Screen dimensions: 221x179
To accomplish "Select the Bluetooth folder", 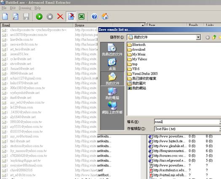I will click(136, 44).
